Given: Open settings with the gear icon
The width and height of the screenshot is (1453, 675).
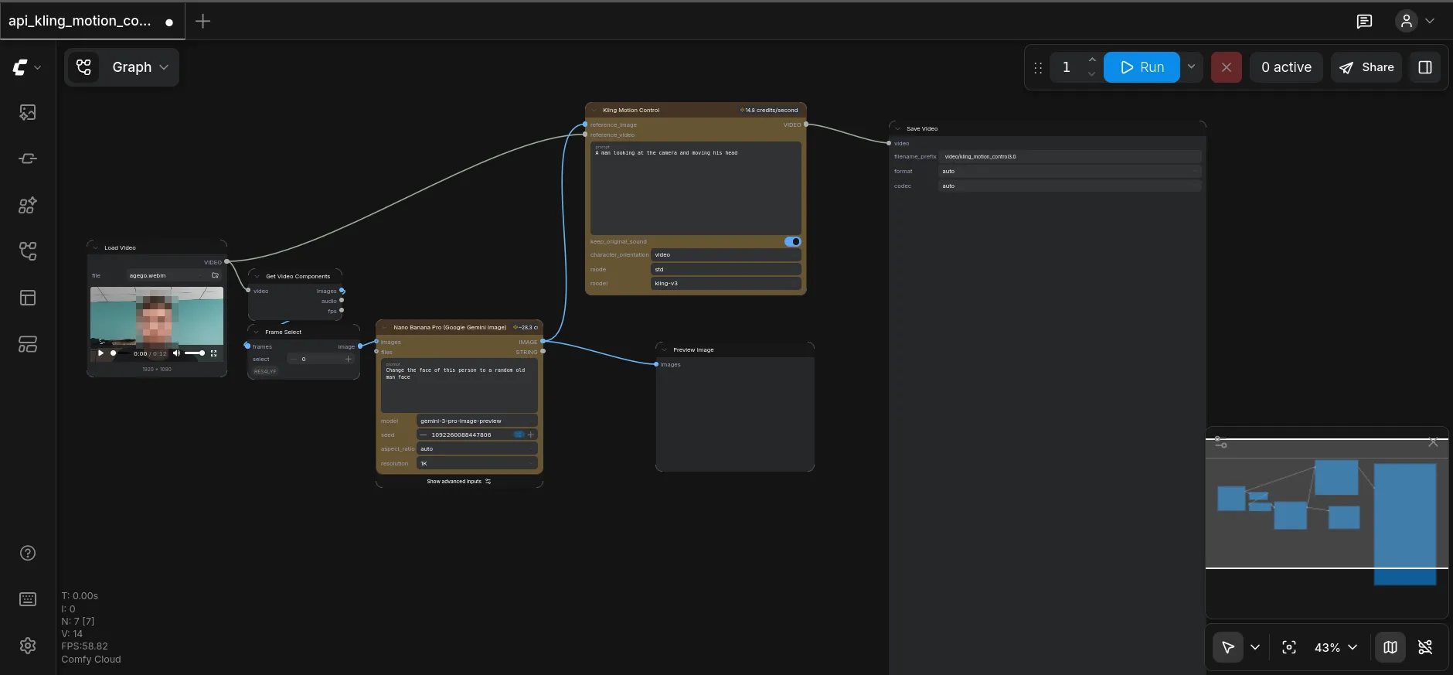Looking at the screenshot, I should click(x=28, y=646).
